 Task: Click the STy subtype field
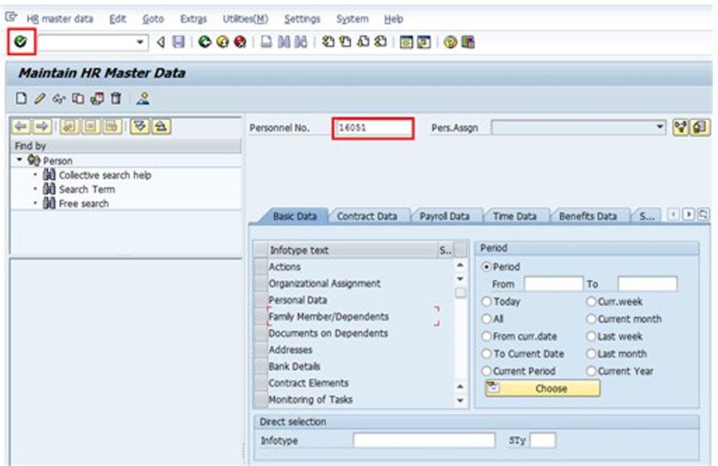(x=543, y=440)
